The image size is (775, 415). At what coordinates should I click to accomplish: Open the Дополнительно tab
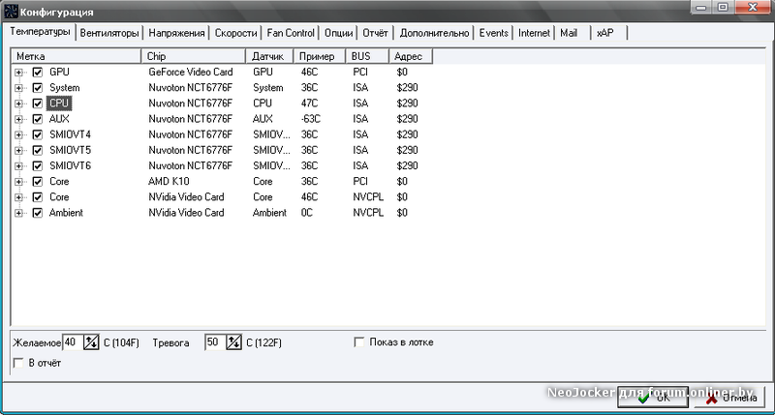click(434, 33)
